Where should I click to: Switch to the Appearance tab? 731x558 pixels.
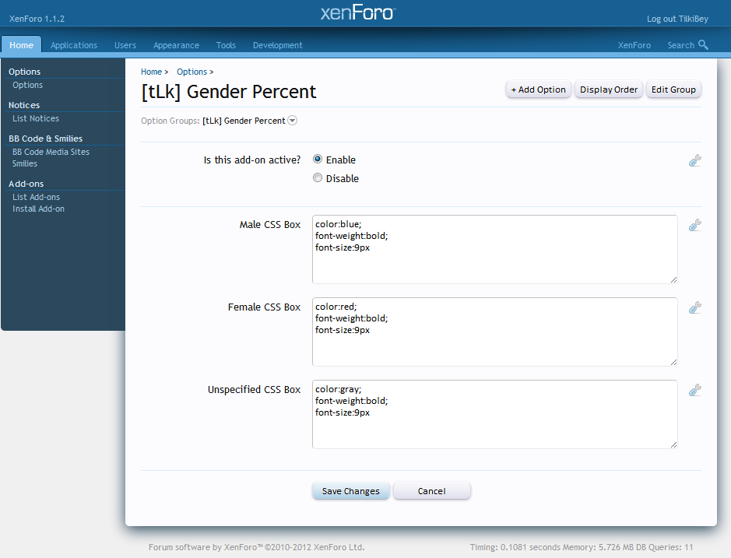[x=176, y=45]
